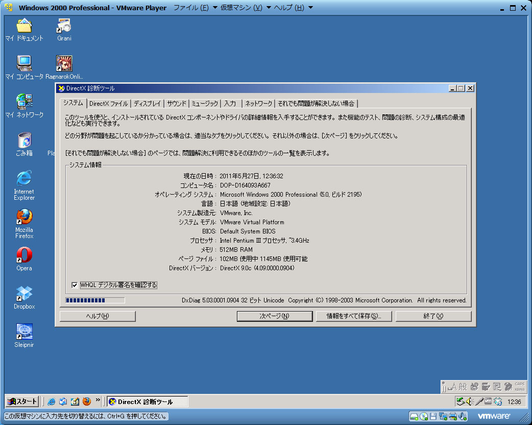
Task: Click the 12:36 taskbar clock
Action: click(x=514, y=402)
